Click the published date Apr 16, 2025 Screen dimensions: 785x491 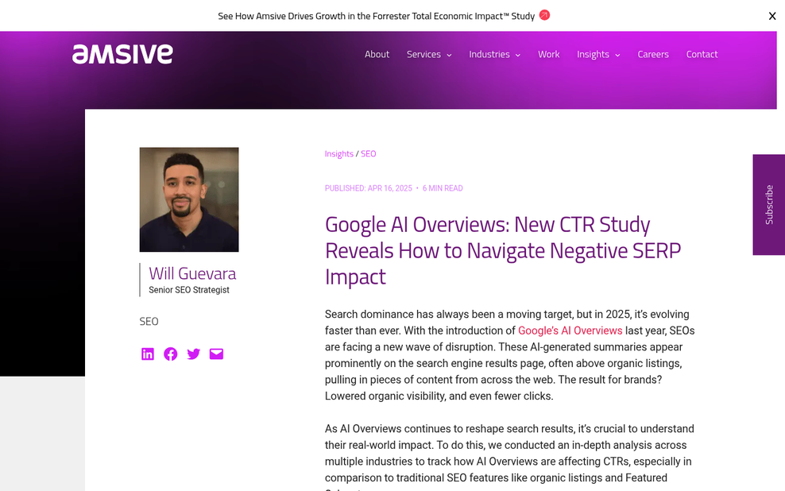point(369,188)
